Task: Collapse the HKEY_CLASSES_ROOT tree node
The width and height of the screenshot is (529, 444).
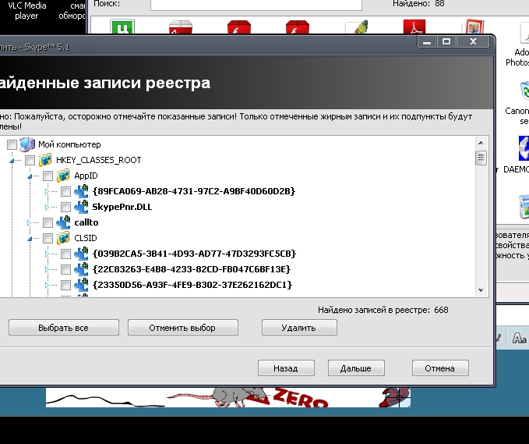Action: click(12, 161)
